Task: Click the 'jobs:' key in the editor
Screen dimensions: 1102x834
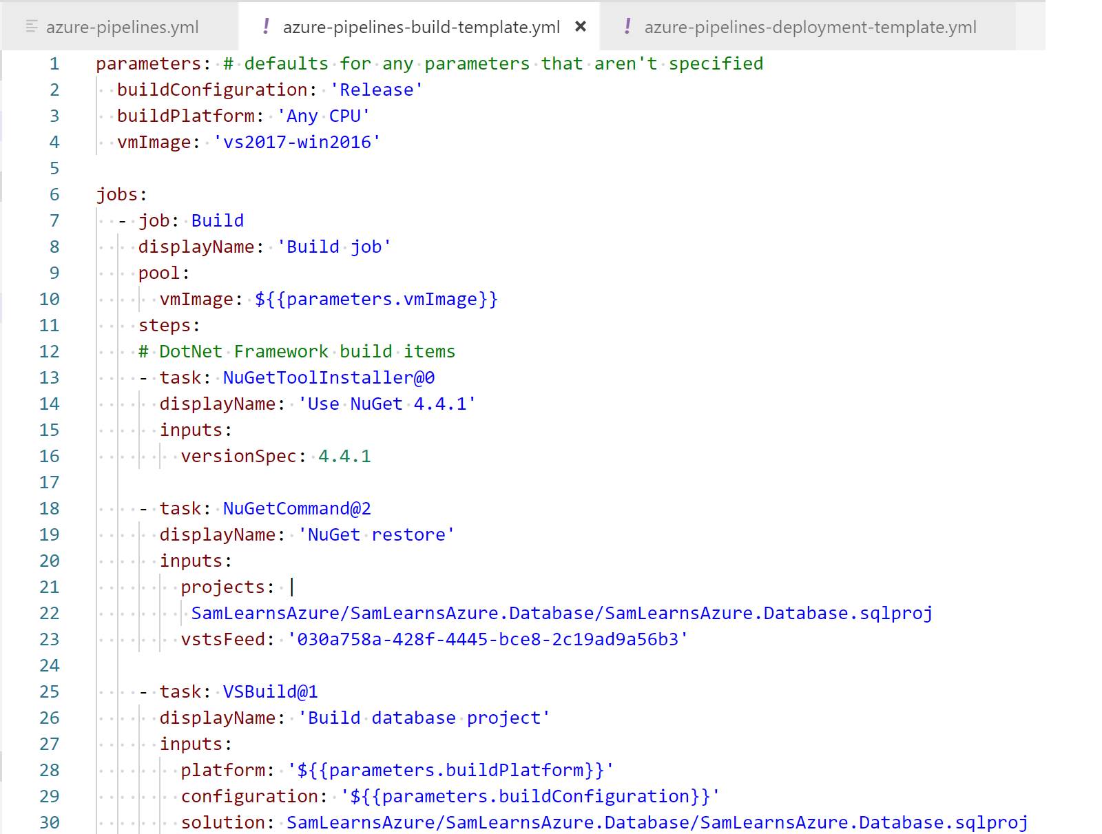Action: tap(121, 195)
